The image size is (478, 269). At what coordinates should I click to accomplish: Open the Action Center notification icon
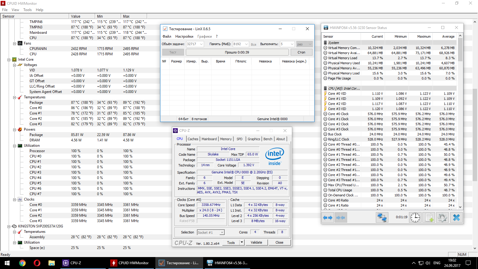point(468,263)
